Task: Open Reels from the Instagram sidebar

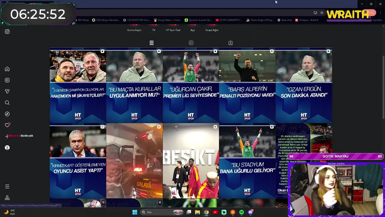Action: [7, 80]
